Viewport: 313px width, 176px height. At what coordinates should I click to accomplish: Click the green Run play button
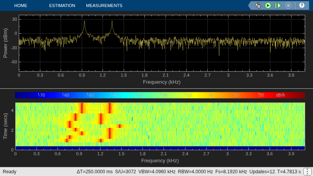click(x=268, y=5)
